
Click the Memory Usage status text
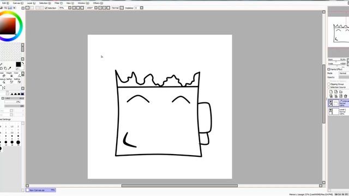311,194
